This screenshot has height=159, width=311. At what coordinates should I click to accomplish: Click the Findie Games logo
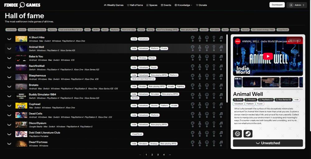22,5
